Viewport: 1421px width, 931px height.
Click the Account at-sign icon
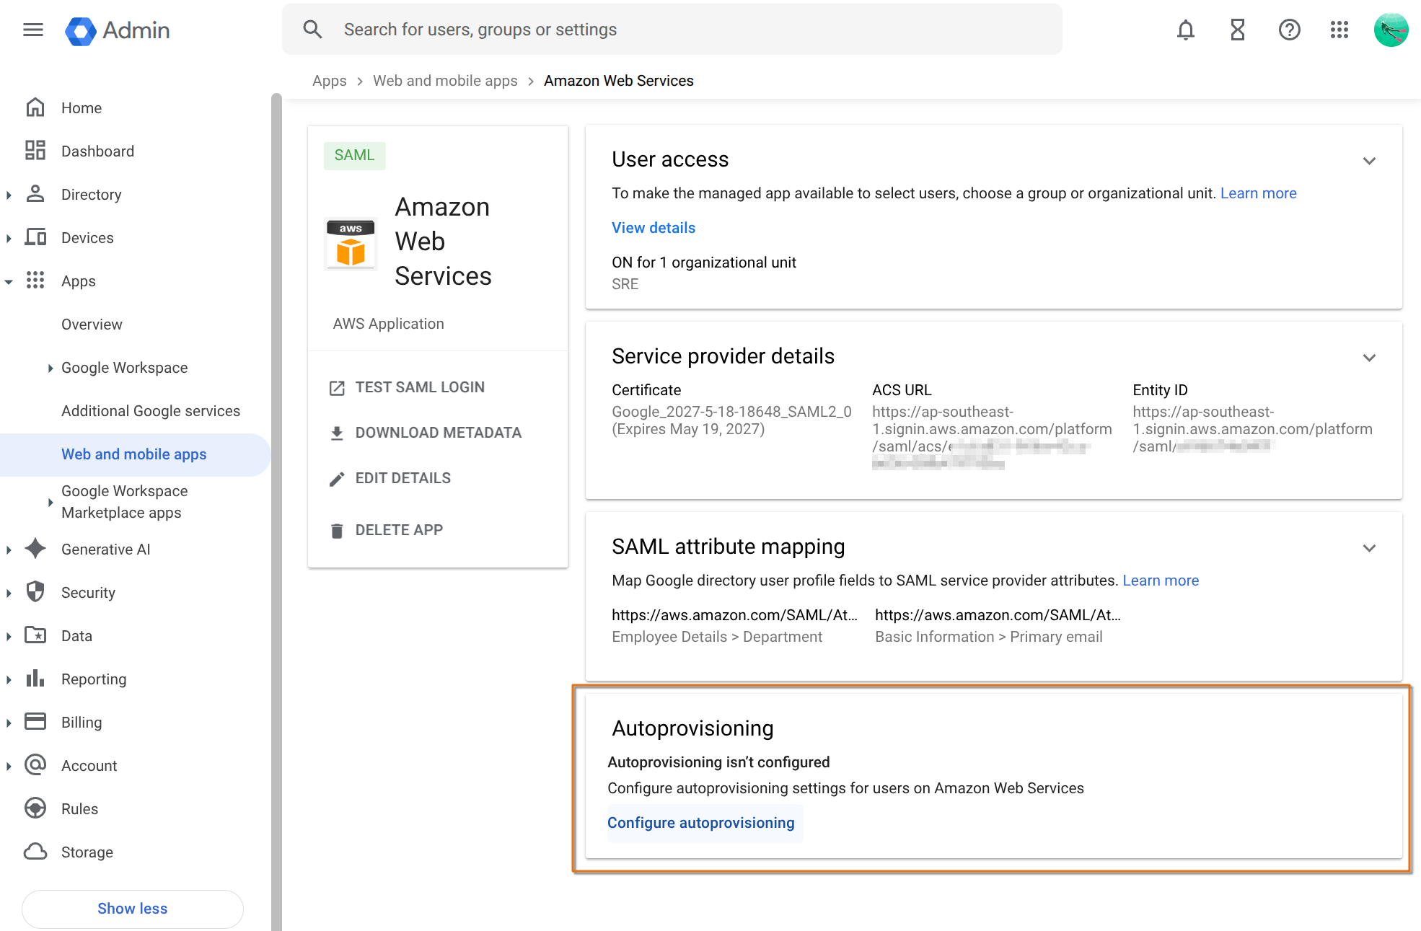35,765
